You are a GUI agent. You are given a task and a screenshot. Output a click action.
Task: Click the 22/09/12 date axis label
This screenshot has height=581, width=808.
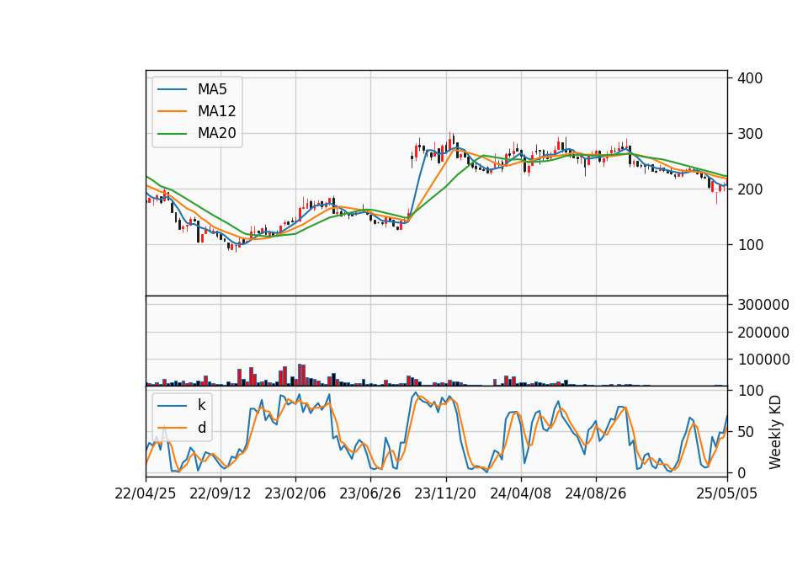[220, 493]
